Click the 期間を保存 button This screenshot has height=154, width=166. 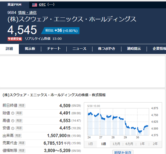point(123,152)
